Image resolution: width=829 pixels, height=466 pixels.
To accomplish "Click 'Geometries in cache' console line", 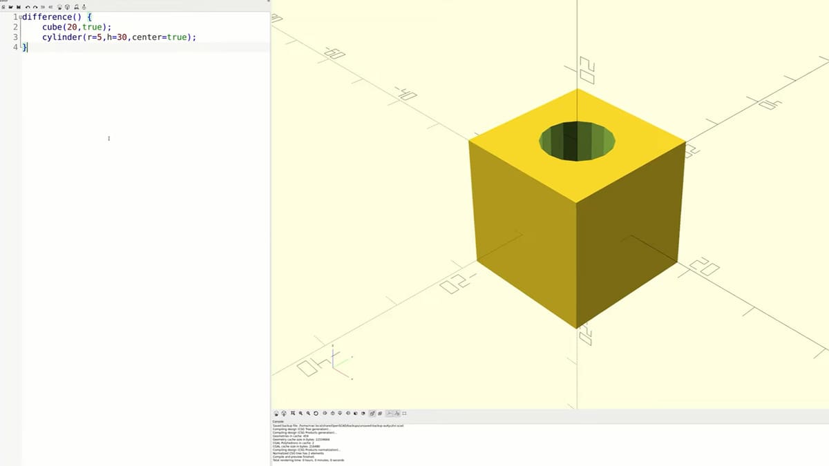I will coord(290,436).
